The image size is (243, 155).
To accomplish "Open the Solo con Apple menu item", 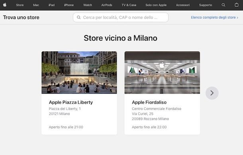I will click(x=156, y=5).
